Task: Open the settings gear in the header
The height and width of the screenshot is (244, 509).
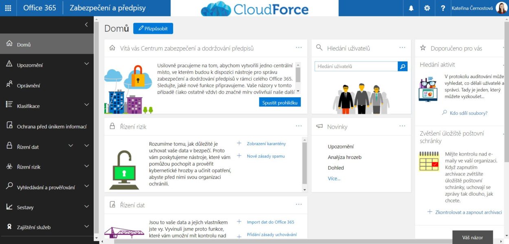Action: pos(427,8)
